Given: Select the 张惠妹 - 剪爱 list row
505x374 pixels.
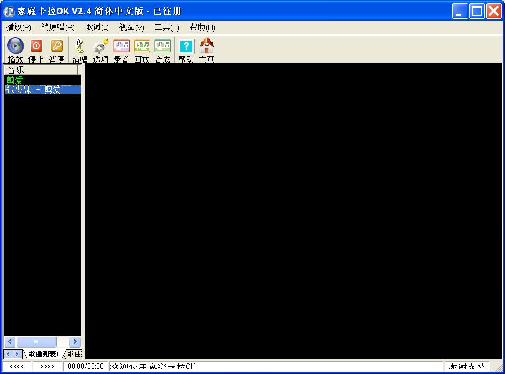Looking at the screenshot, I should 43,89.
